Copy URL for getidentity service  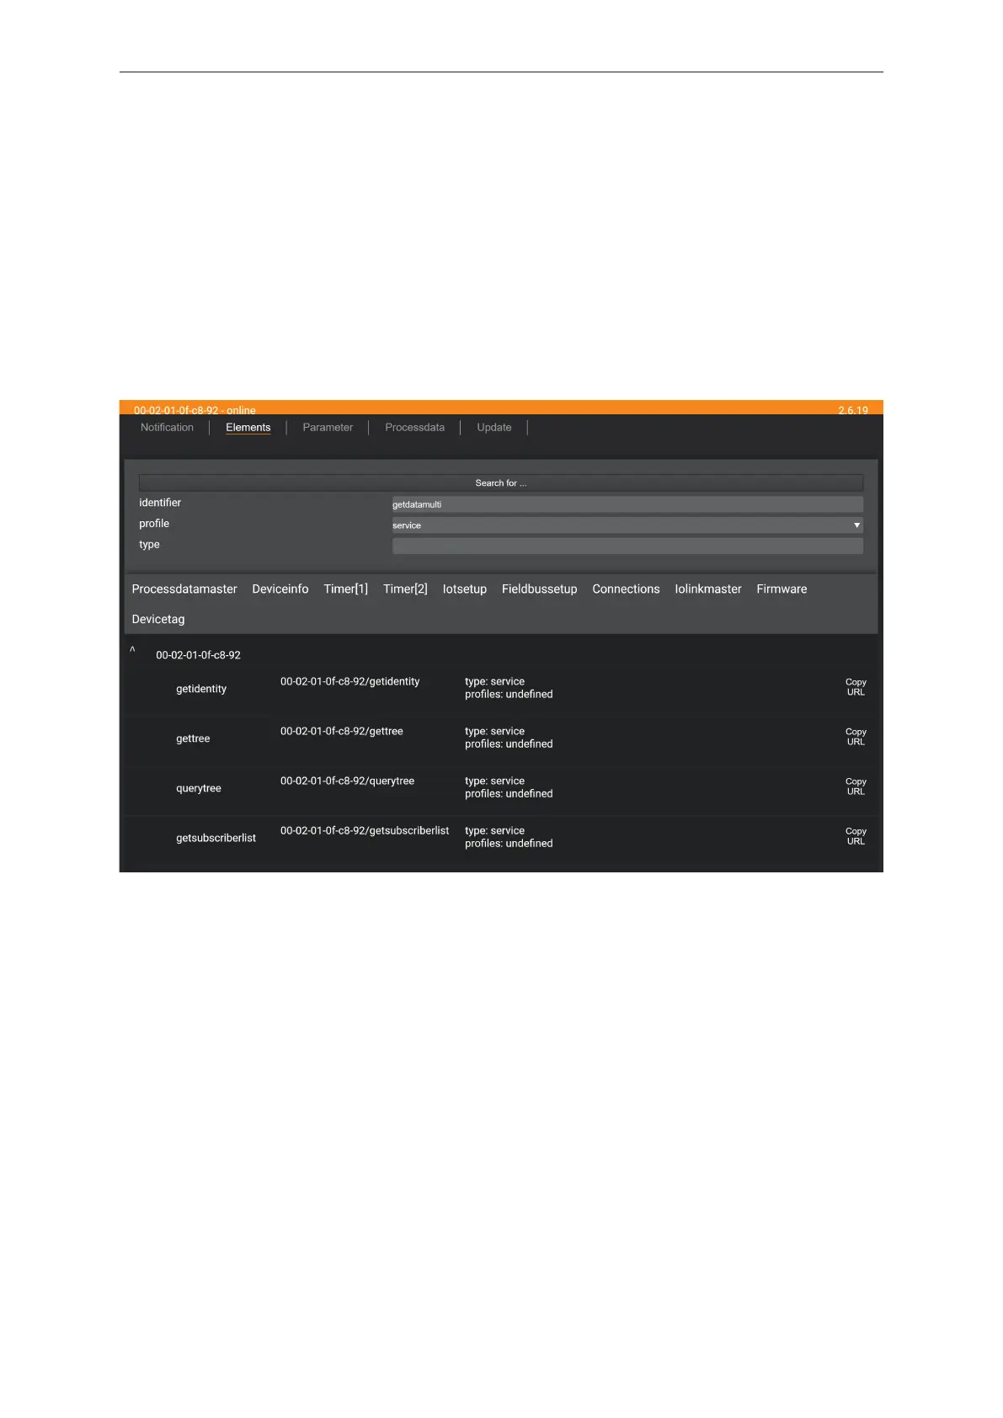pos(856,687)
